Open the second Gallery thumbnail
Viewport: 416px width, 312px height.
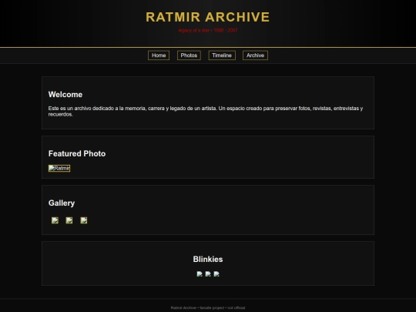[x=69, y=220]
